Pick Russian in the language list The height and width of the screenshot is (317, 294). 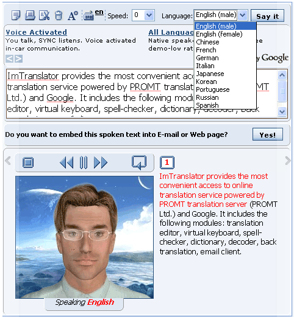click(x=225, y=97)
